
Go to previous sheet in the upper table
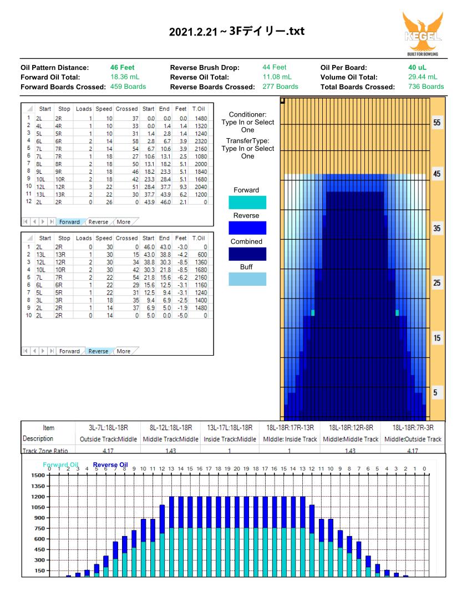34,222
